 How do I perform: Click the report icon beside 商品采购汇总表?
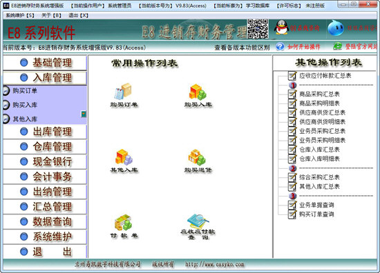click(x=292, y=94)
